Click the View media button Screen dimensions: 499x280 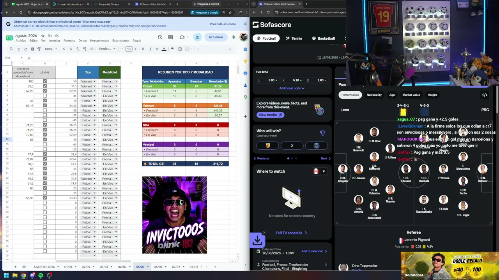pos(270,115)
